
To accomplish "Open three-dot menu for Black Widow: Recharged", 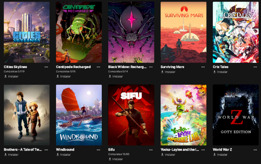I will [x=151, y=67].
